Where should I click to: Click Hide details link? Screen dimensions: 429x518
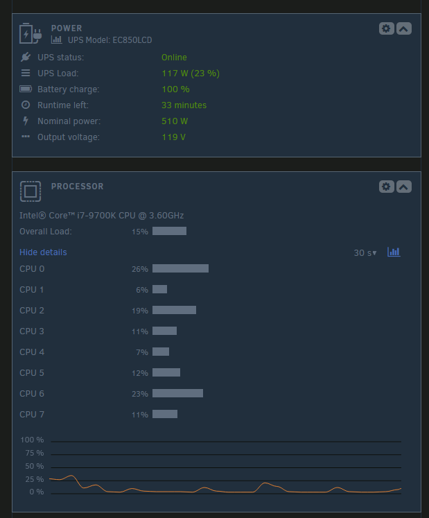click(43, 252)
